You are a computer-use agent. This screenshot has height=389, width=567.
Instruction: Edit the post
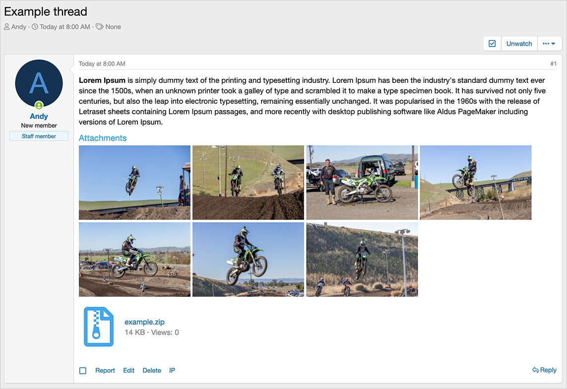coord(129,371)
